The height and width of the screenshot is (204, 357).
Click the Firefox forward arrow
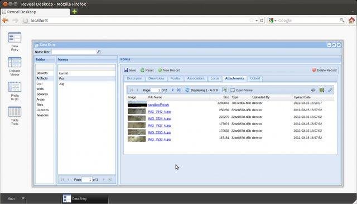pyautogui.click(x=15, y=21)
